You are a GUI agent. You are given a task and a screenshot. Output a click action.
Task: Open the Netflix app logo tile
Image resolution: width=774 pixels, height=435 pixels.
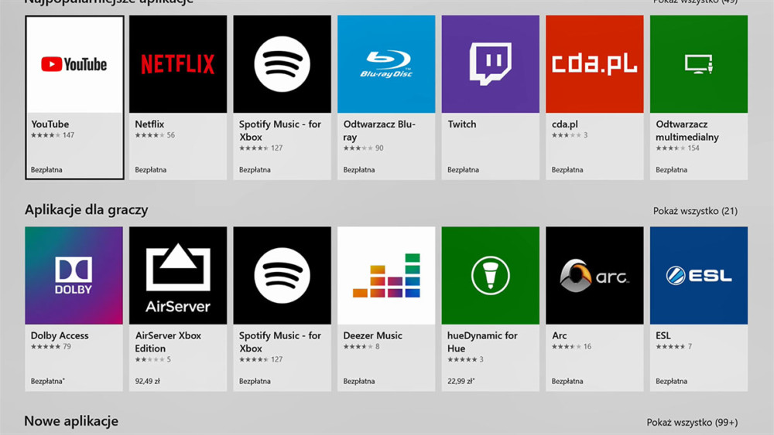178,64
